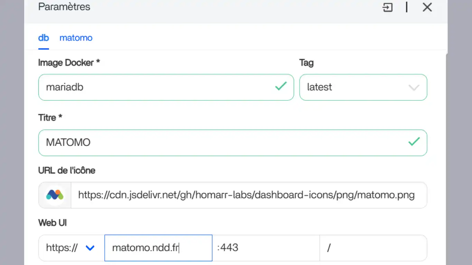Click the Matomo logo icon preview
Viewport: 472px width, 265px height.
coord(55,195)
